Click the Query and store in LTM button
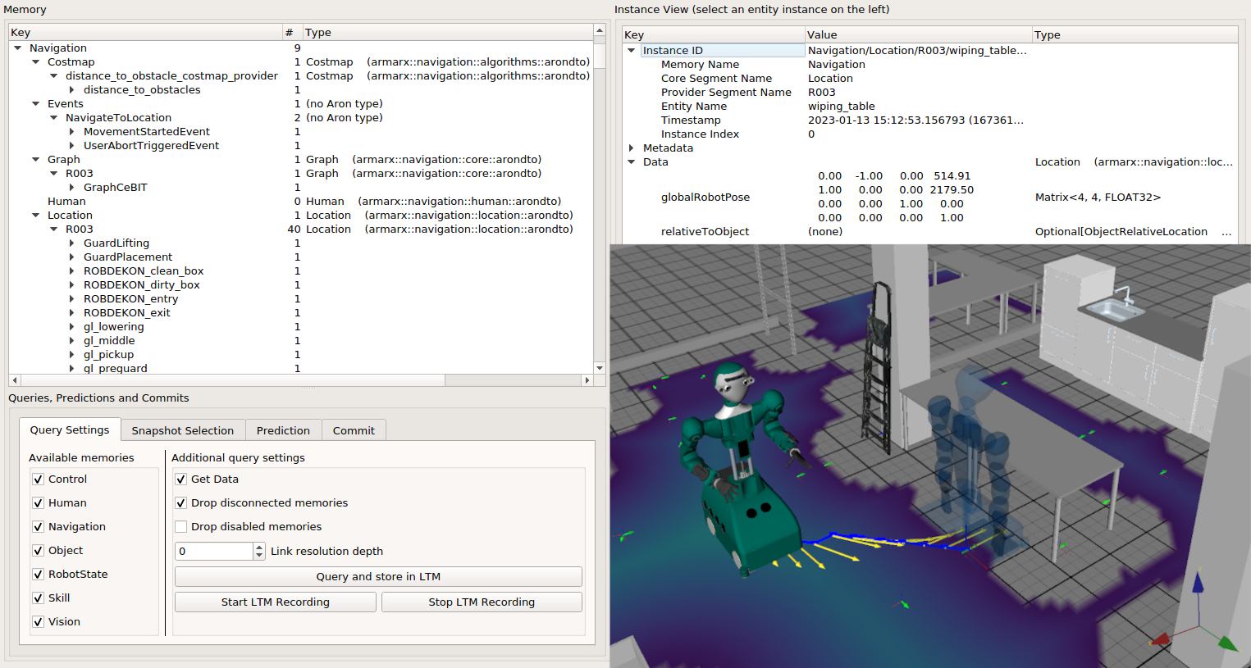Image resolution: width=1251 pixels, height=668 pixels. tap(378, 577)
